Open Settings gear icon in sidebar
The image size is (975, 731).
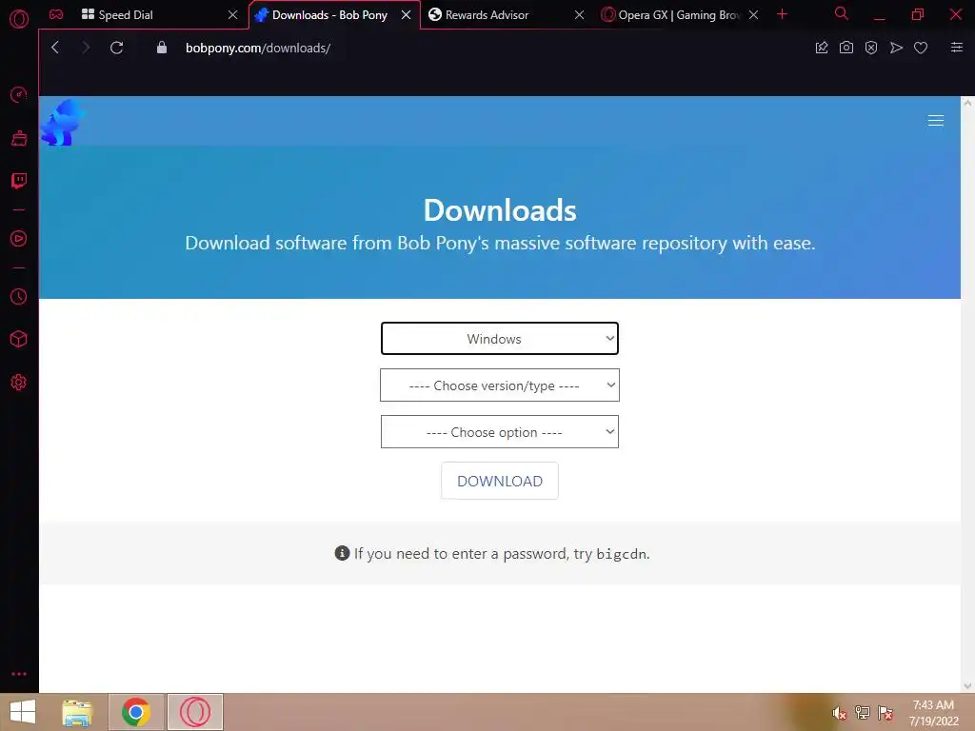click(19, 383)
